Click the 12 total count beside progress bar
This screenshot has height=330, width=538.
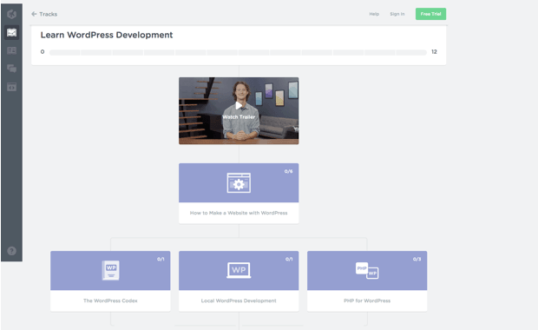tap(434, 52)
